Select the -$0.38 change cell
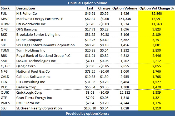This screenshot has width=175, height=116. [x=104, y=34]
